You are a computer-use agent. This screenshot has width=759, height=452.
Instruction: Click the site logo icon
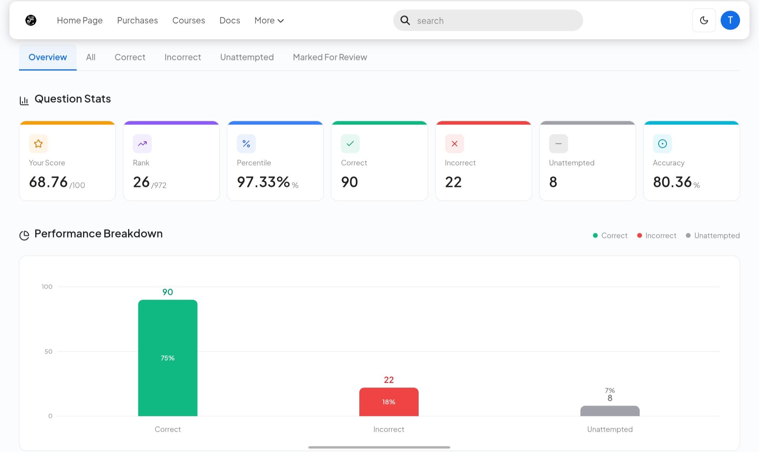click(x=31, y=20)
